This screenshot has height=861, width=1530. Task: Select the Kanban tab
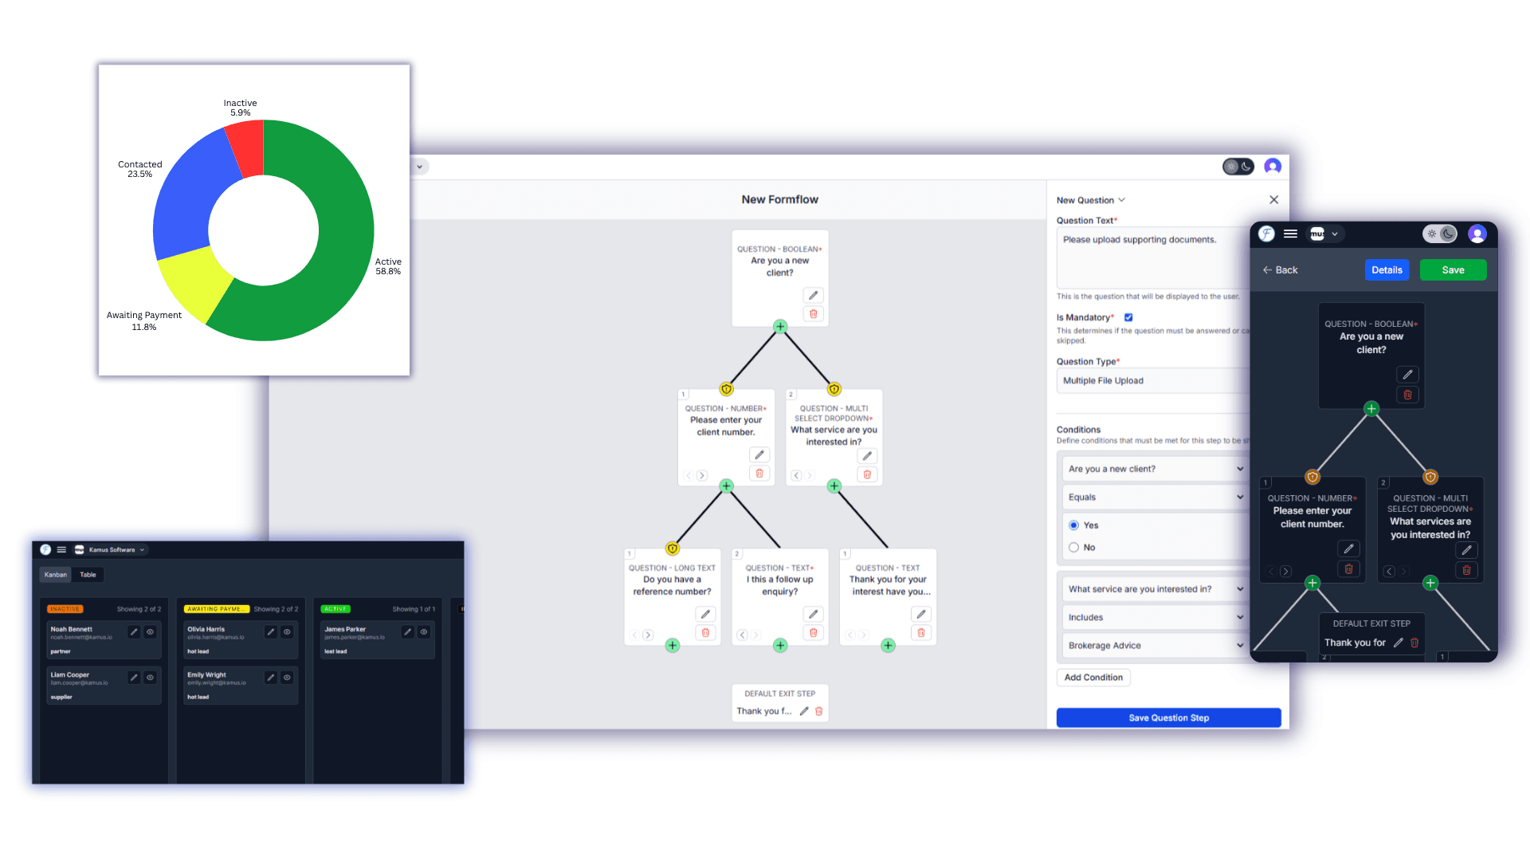[x=56, y=575]
